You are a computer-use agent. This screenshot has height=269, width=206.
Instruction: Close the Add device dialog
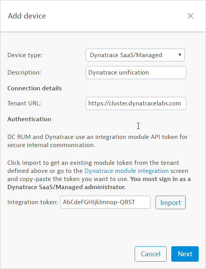pos(191,16)
